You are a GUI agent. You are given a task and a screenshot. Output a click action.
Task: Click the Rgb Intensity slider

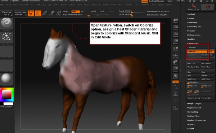point(76,15)
